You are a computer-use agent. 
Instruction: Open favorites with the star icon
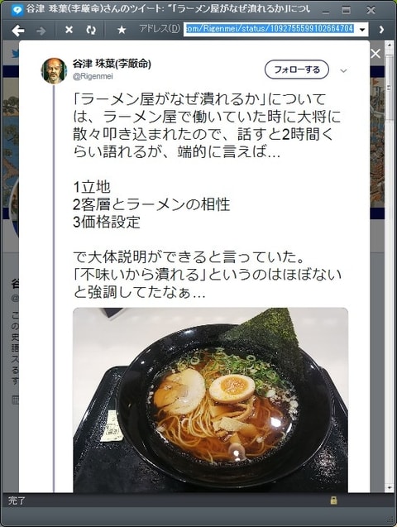(x=122, y=31)
